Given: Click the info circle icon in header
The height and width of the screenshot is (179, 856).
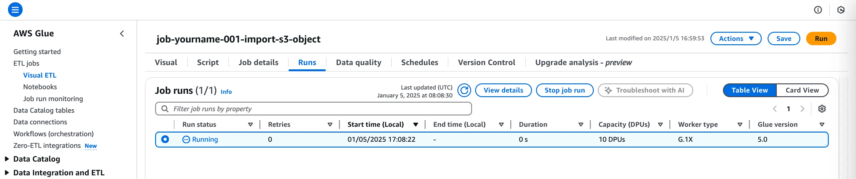Looking at the screenshot, I should pyautogui.click(x=818, y=10).
